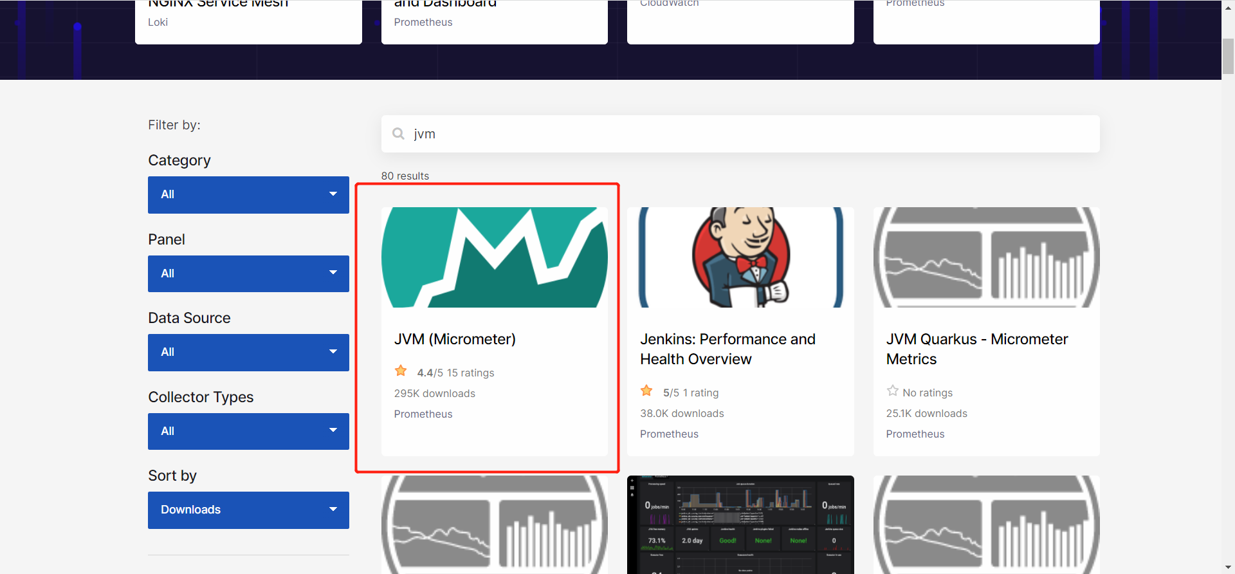
Task: Open Jenkins: Performance and Health Overview title
Action: (727, 349)
